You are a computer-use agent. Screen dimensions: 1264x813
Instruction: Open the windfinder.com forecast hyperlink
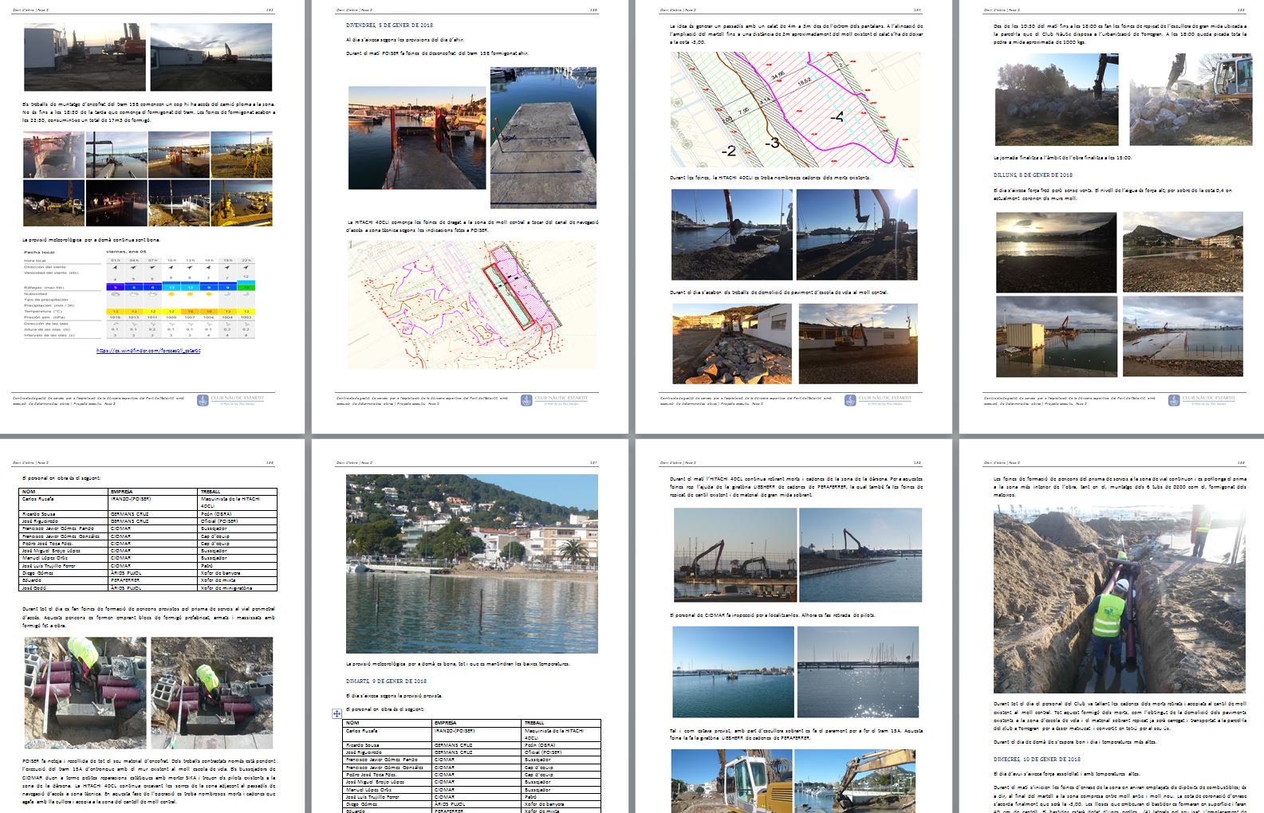148,350
